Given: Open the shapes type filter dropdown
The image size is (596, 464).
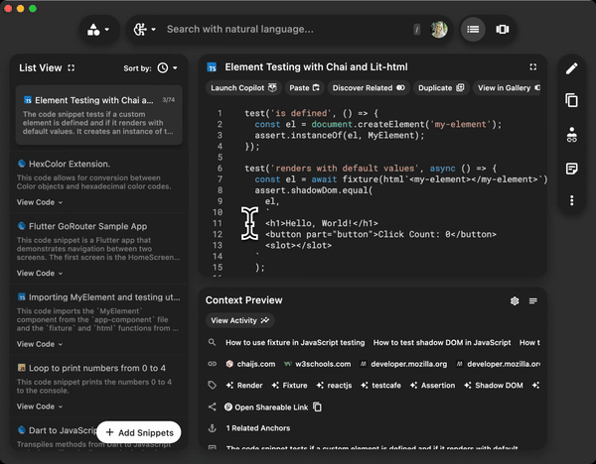Looking at the screenshot, I should 98,29.
